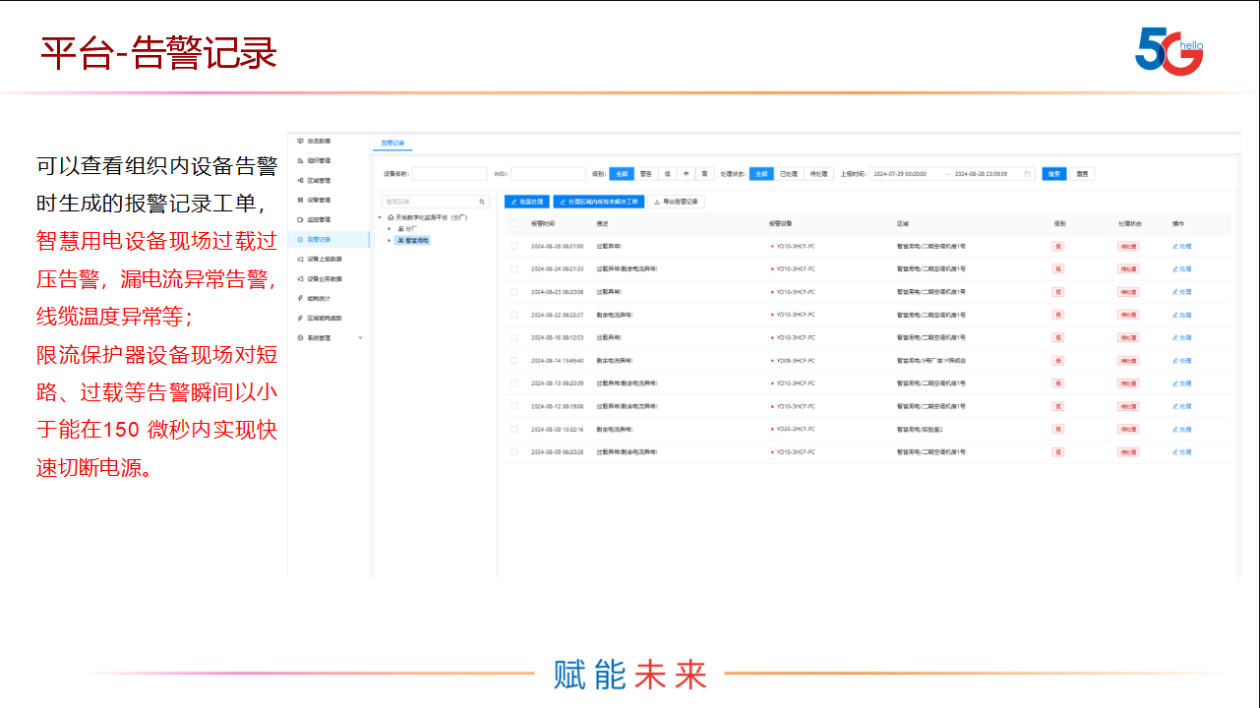
Task: Toggle the select-all checkbox in table header
Action: [x=513, y=223]
